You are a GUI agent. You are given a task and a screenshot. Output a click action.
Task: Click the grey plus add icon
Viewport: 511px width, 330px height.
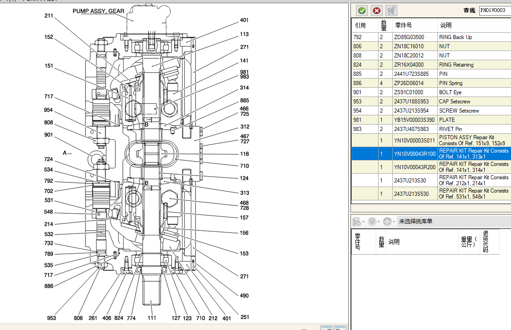pos(387,222)
